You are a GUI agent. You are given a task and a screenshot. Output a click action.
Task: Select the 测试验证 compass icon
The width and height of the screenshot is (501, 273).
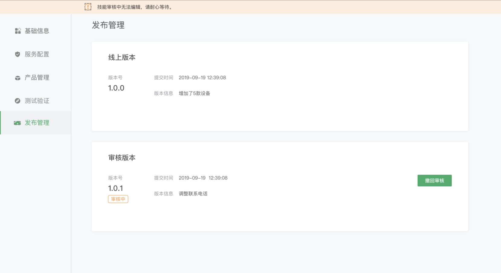18,101
